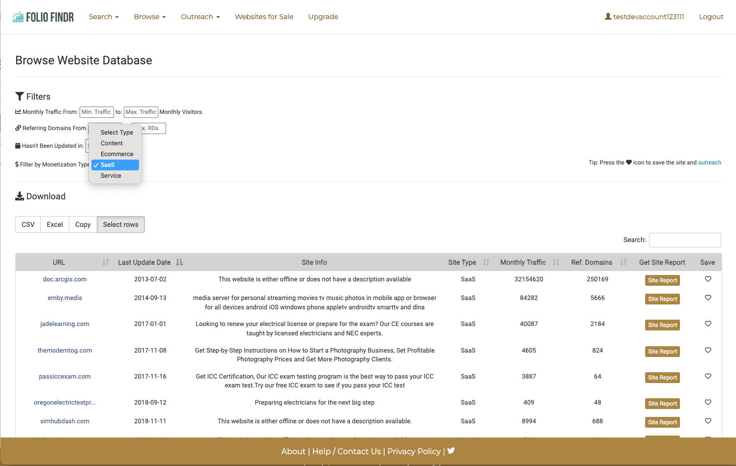Screen dimensions: 736x466
Task: Save doc.arcgis.com with the heart icon
Action: coord(708,279)
